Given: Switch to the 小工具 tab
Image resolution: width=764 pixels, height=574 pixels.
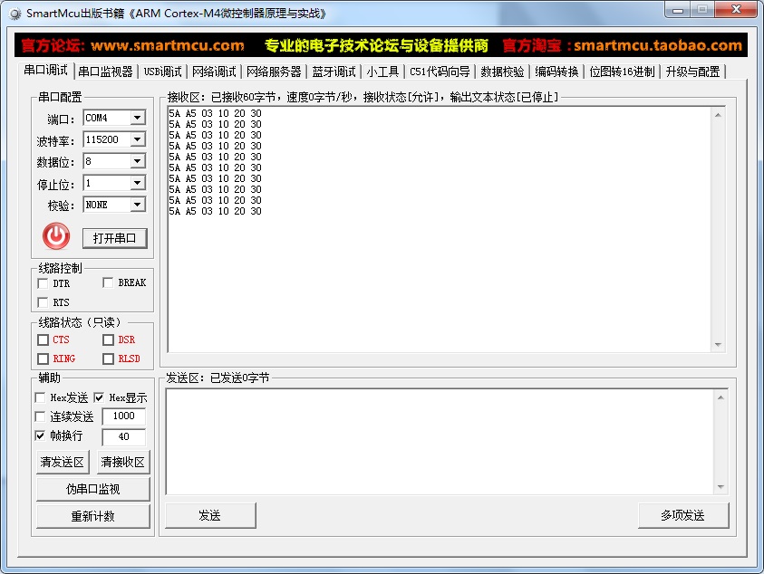Looking at the screenshot, I should point(382,72).
